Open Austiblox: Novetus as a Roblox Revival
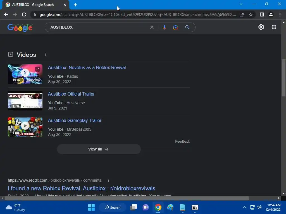Screen dimensions: 286x214 (87, 67)
